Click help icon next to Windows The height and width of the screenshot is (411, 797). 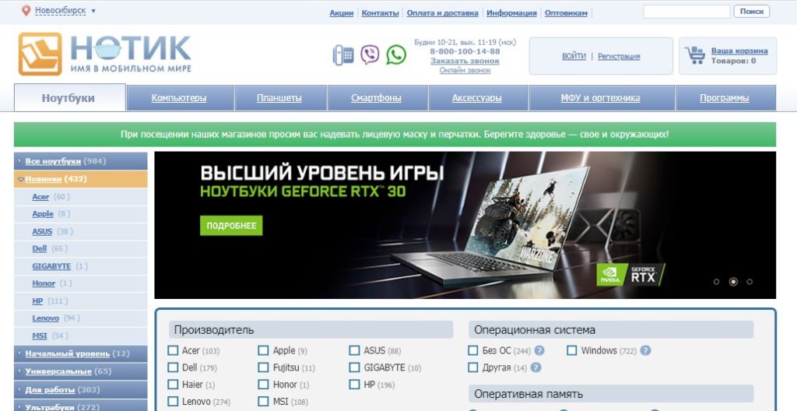[645, 351]
